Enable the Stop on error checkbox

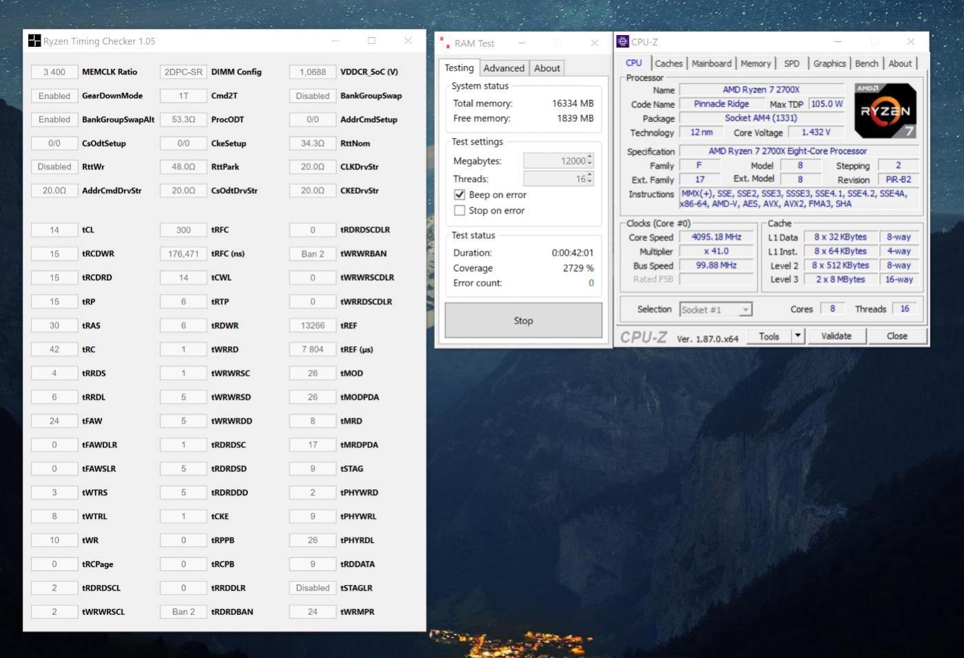(460, 211)
